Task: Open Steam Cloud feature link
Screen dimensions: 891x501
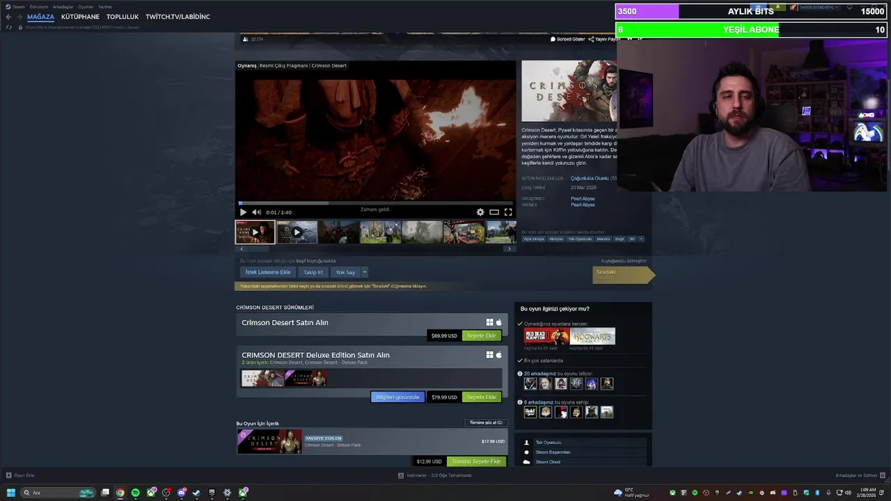Action: click(548, 462)
